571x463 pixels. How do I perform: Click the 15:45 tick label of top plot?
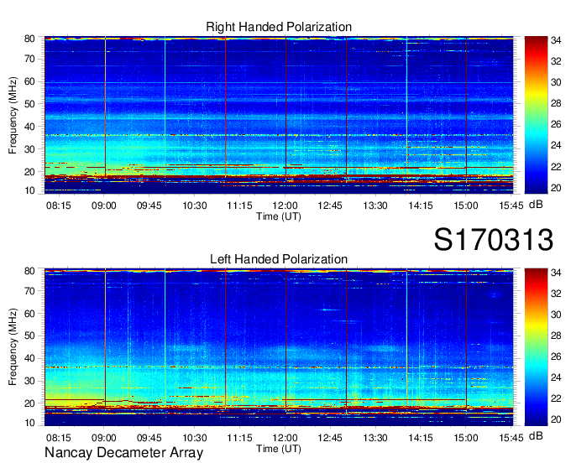[511, 205]
